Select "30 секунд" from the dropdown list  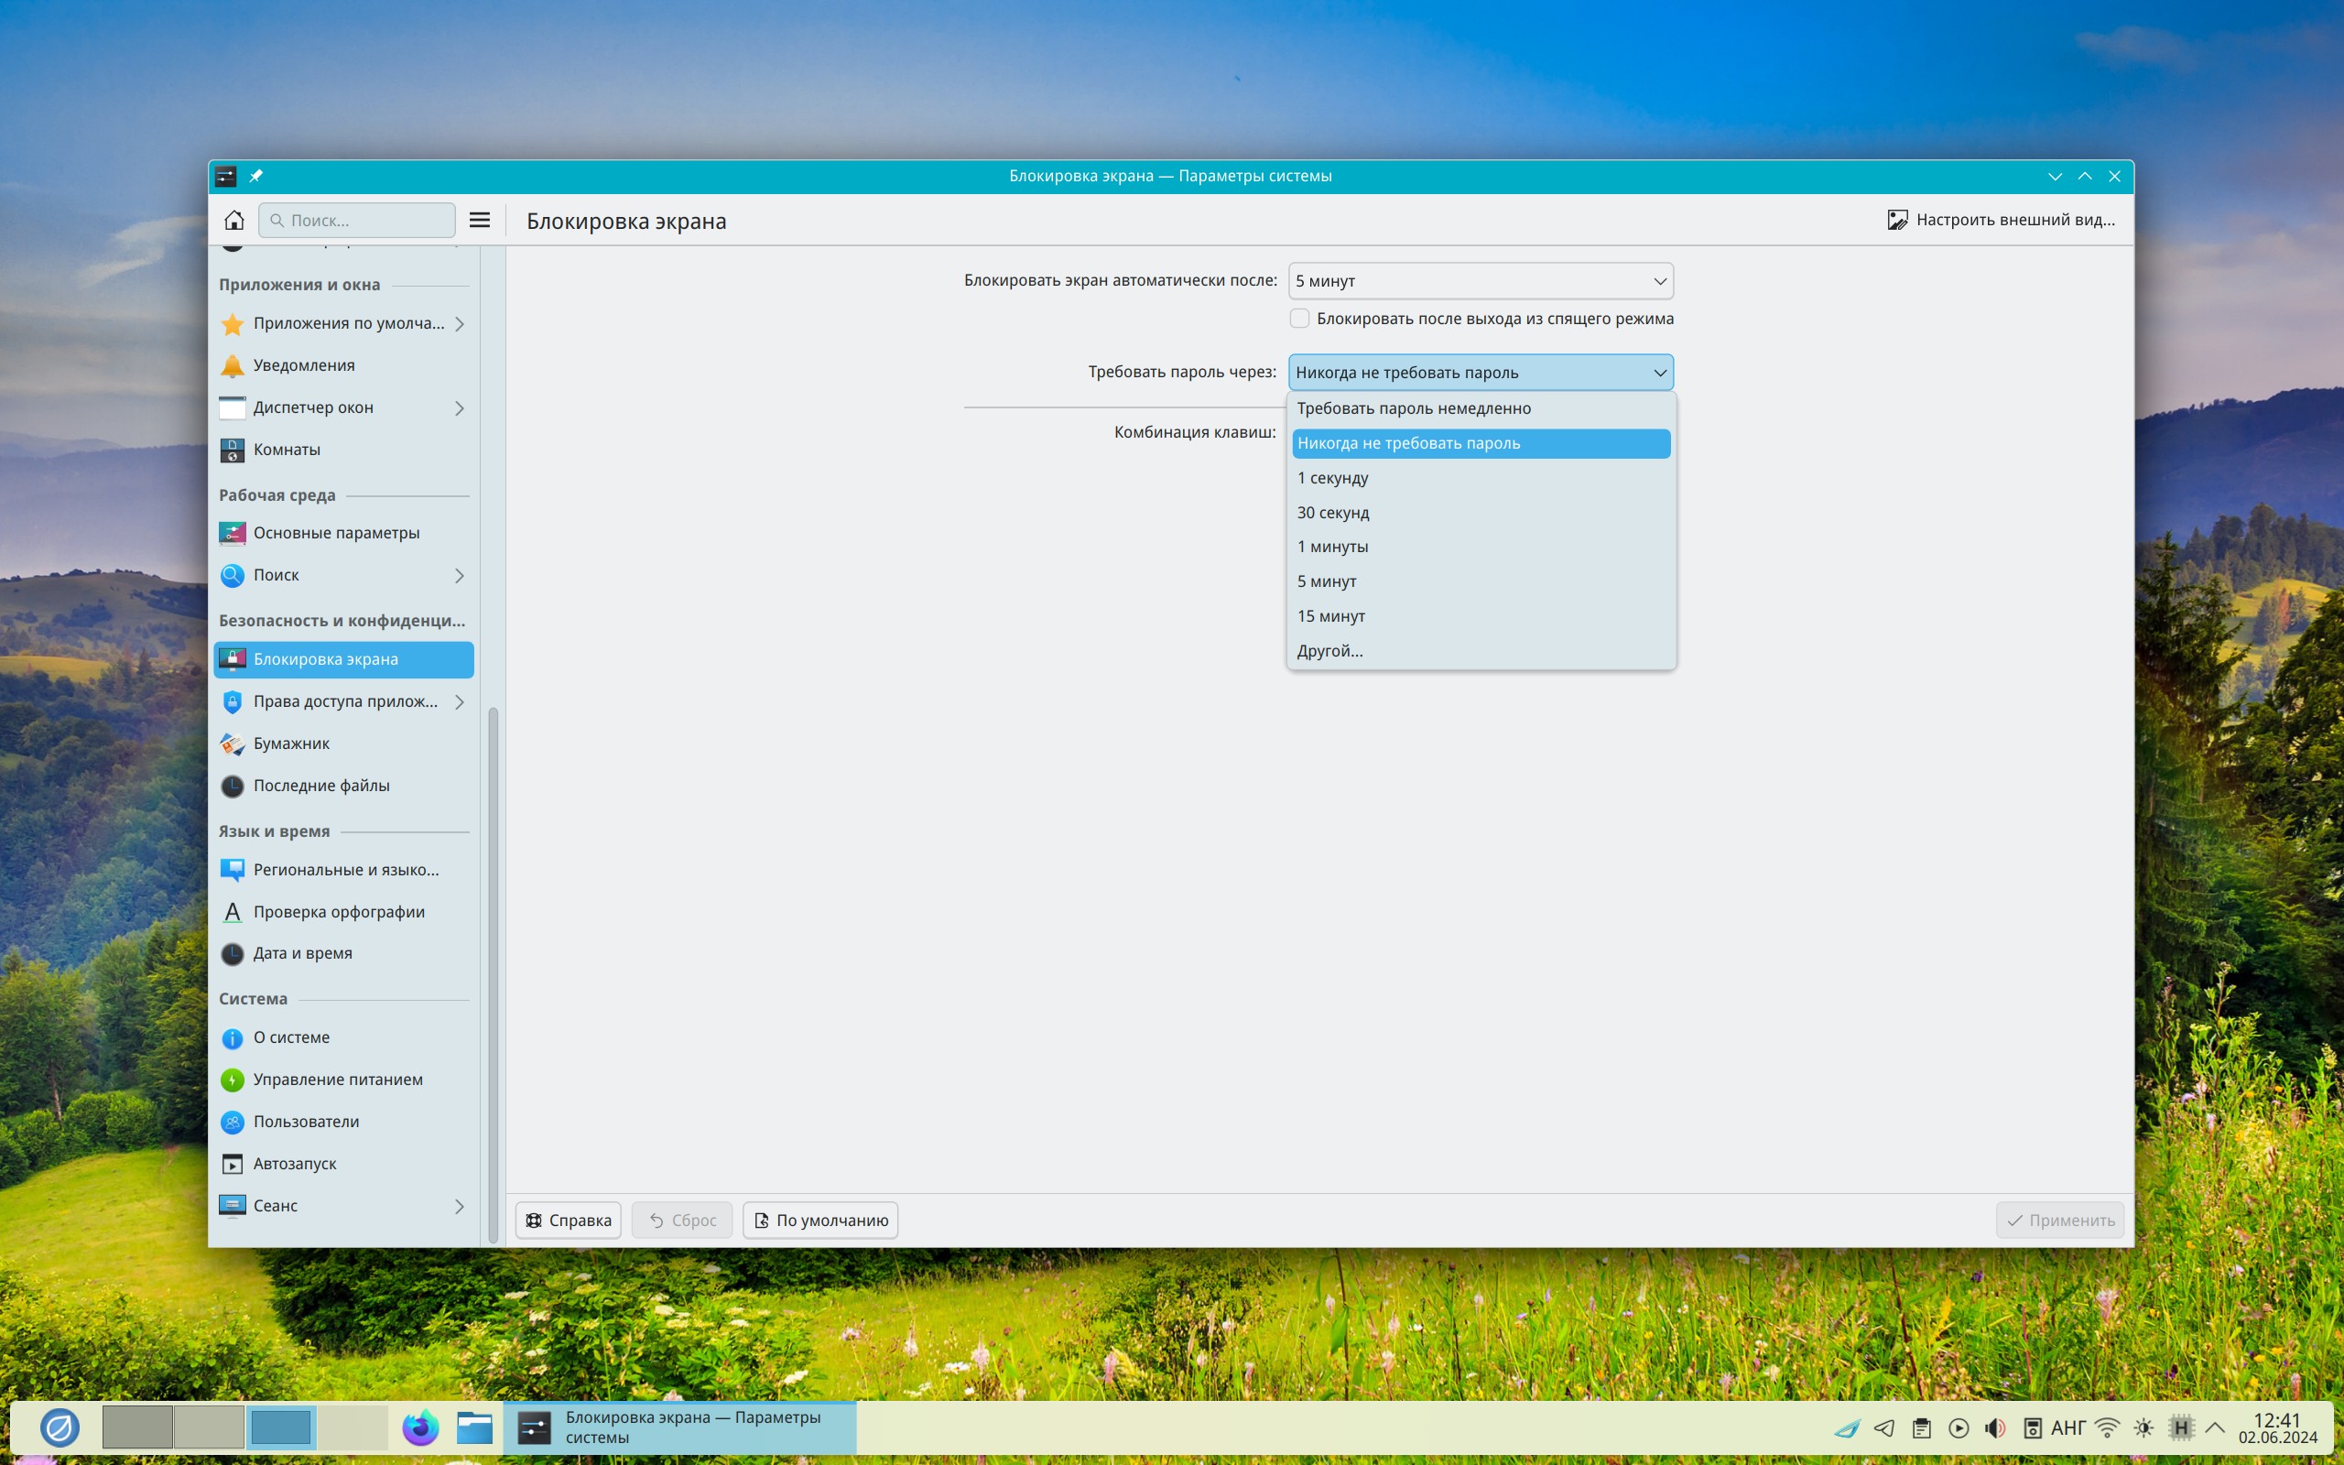pos(1333,513)
